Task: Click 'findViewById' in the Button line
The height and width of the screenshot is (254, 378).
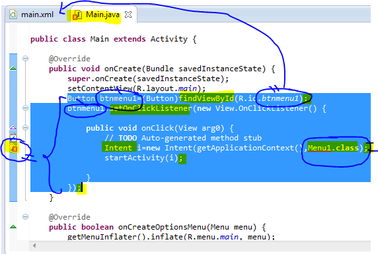Action: 206,98
